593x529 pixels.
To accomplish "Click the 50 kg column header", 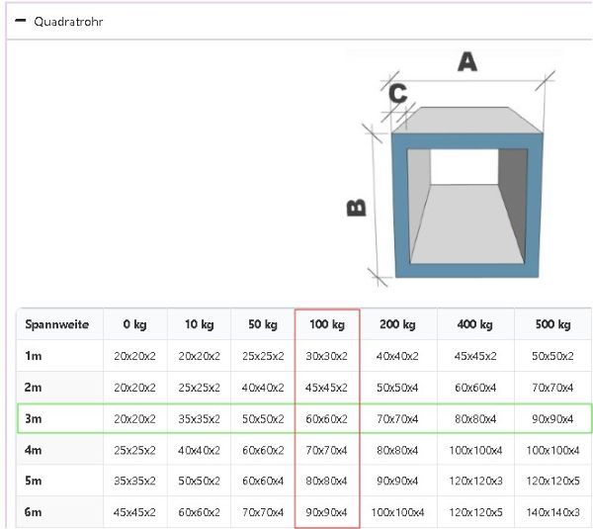I will click(263, 324).
